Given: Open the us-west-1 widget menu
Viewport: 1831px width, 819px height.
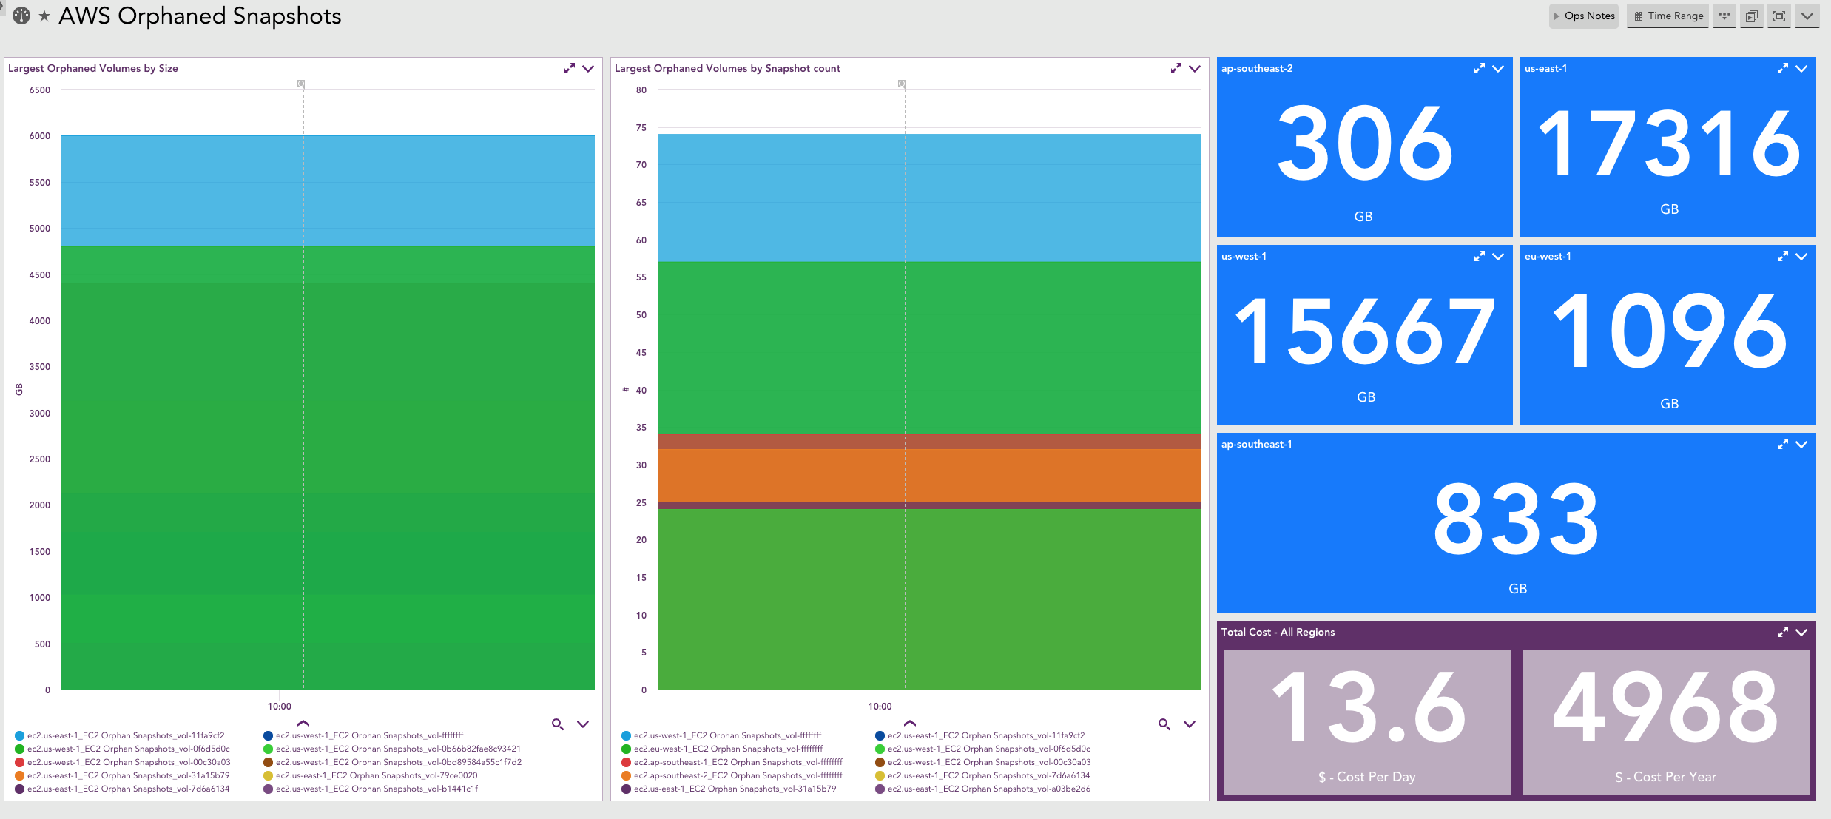Looking at the screenshot, I should pos(1498,256).
